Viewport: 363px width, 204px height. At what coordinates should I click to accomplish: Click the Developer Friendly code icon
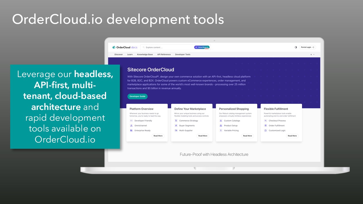131,121
